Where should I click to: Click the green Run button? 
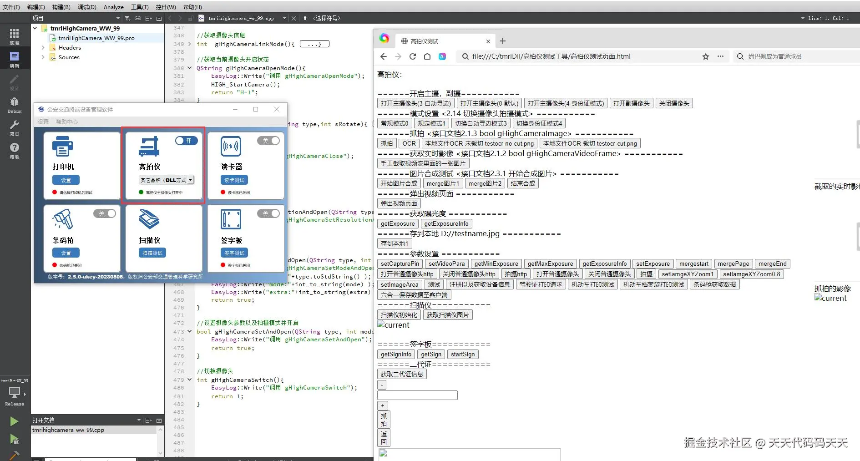click(x=14, y=421)
